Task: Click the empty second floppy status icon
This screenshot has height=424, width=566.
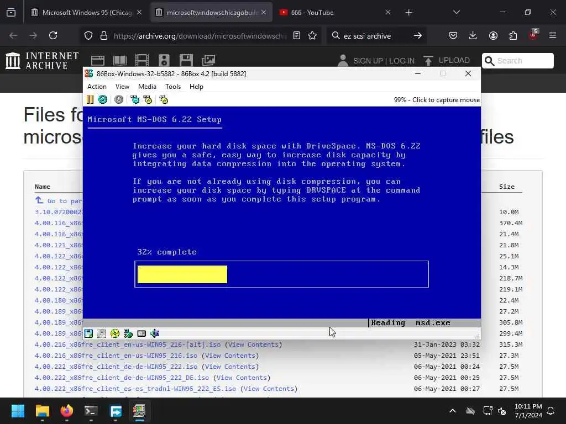Action: tap(102, 333)
